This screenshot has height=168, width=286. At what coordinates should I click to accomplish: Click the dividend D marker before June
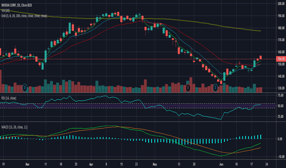tap(215, 88)
